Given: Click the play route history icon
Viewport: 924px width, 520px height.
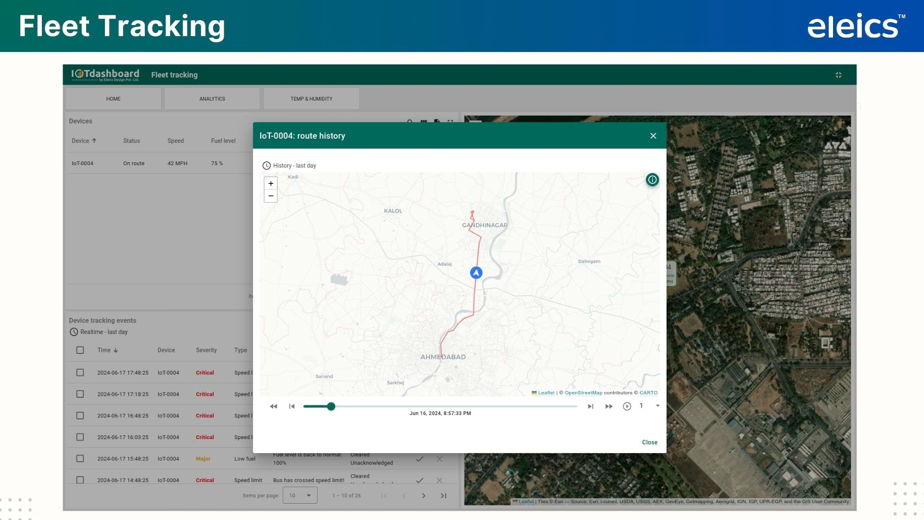Looking at the screenshot, I should 627,406.
